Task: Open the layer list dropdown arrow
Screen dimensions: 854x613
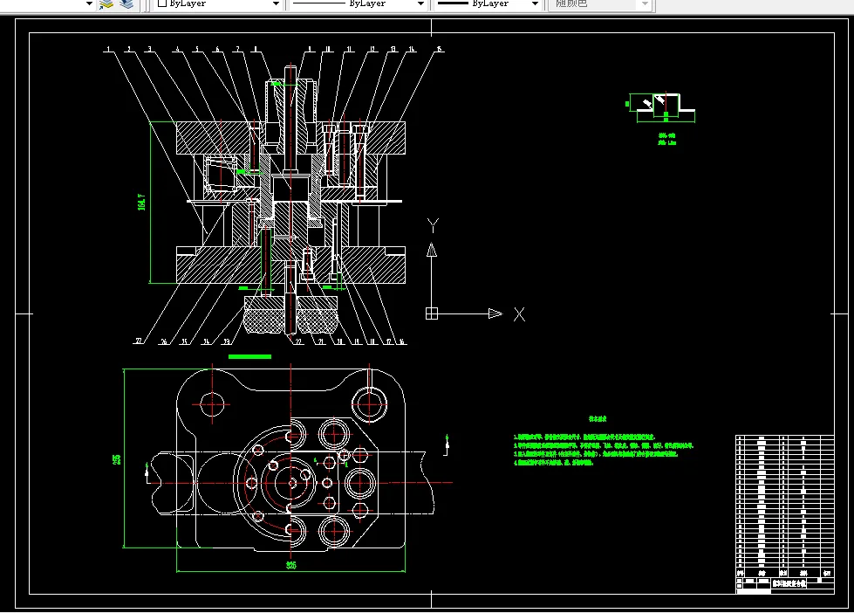Action: (89, 3)
